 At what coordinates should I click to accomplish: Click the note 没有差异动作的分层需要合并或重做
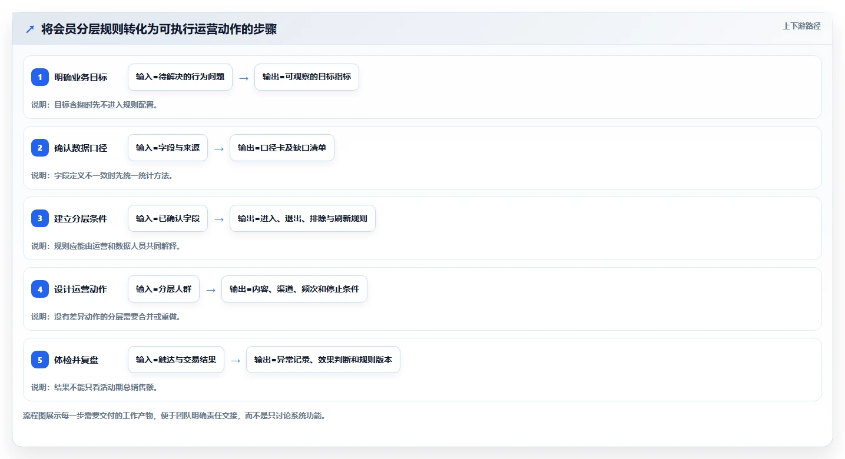[x=106, y=317]
